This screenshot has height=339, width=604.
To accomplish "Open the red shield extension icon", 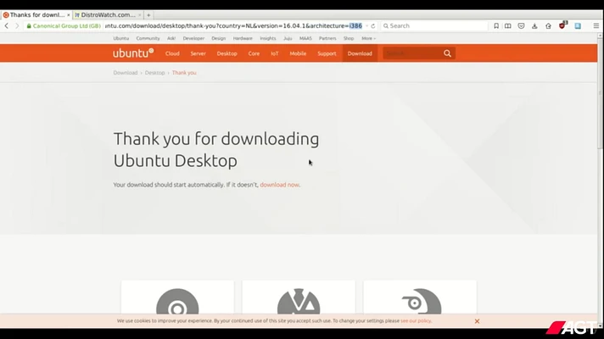I will (x=562, y=25).
